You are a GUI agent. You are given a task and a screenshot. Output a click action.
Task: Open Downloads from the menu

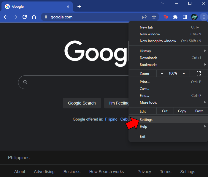coord(168,58)
